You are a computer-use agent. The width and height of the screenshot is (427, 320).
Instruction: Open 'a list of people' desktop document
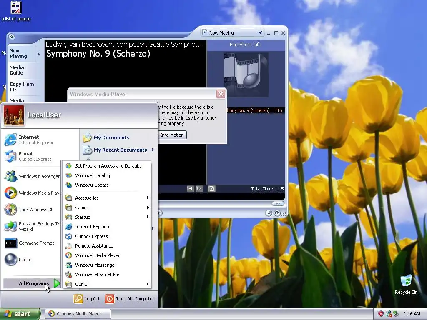tap(16, 11)
